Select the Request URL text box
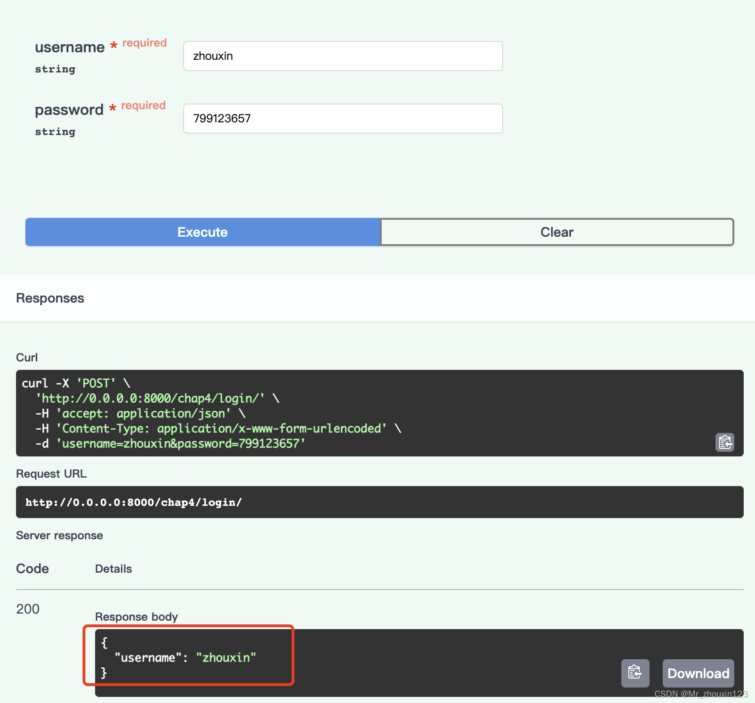The image size is (755, 703). [x=380, y=502]
